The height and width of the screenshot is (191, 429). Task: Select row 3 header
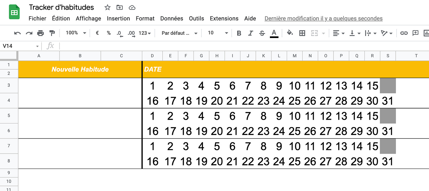[9, 85]
